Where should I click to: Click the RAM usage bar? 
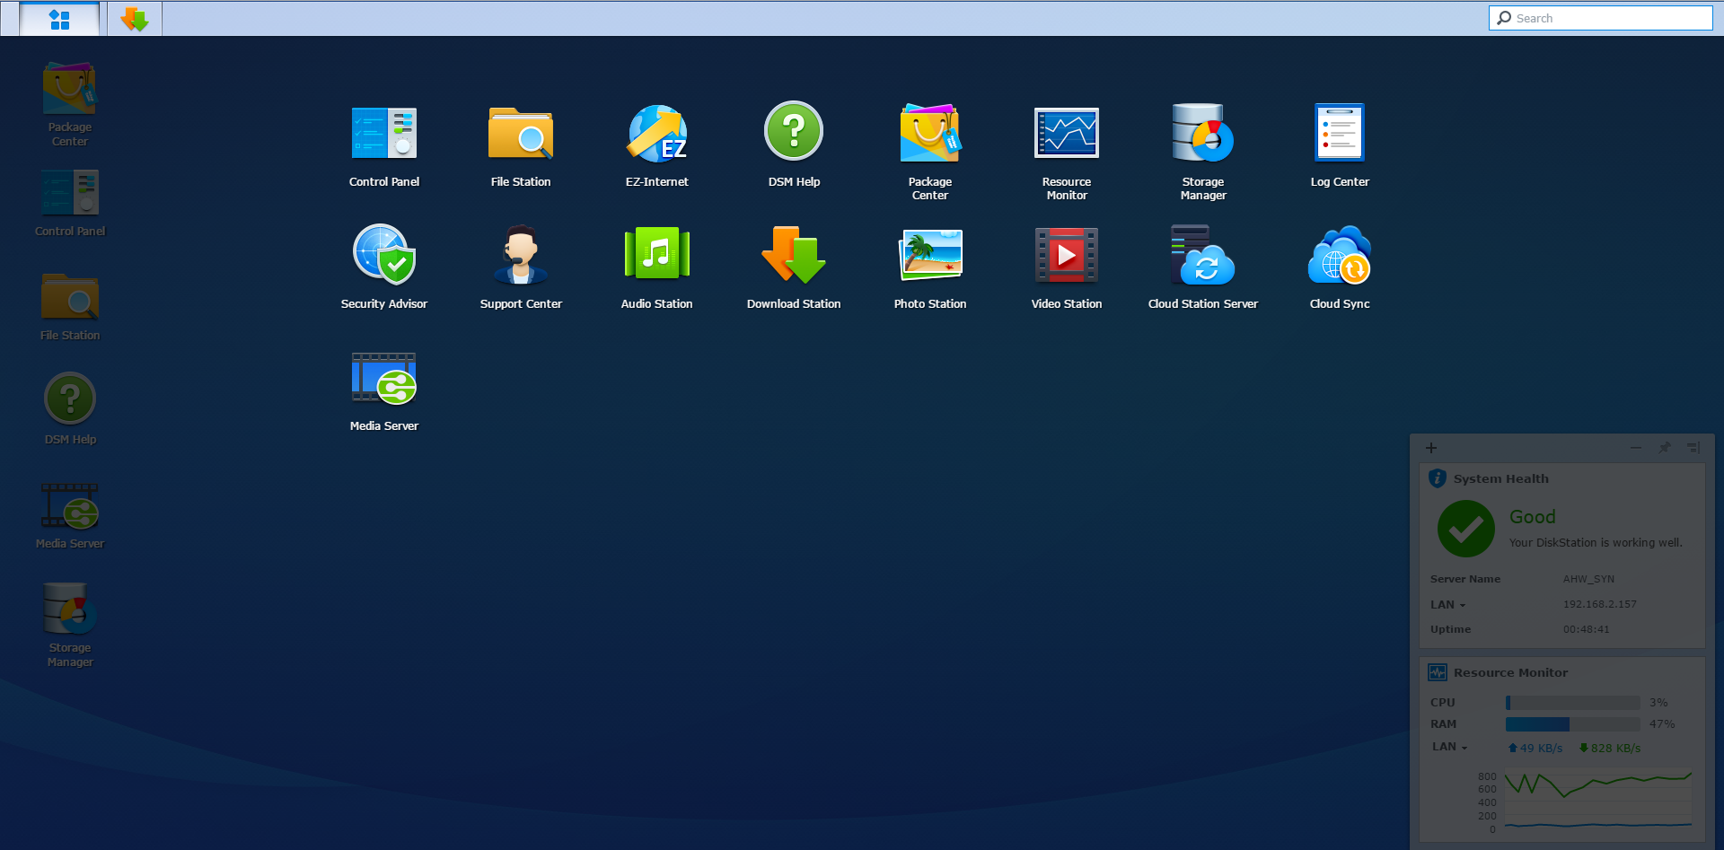1573,724
